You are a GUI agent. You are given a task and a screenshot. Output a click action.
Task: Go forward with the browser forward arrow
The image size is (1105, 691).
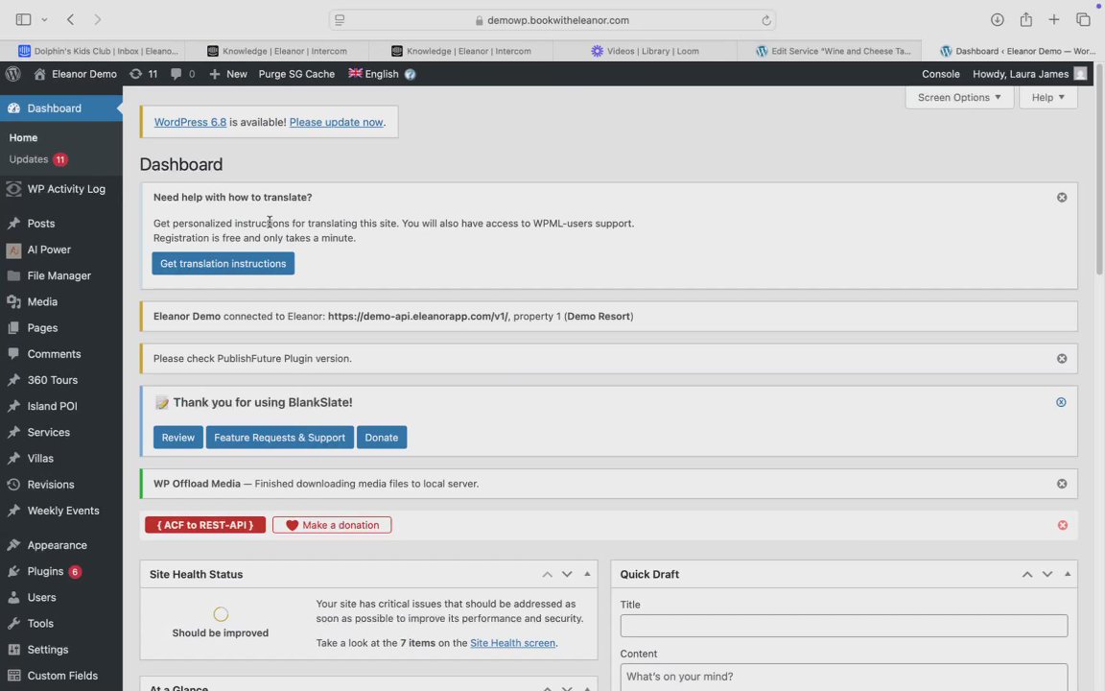97,20
